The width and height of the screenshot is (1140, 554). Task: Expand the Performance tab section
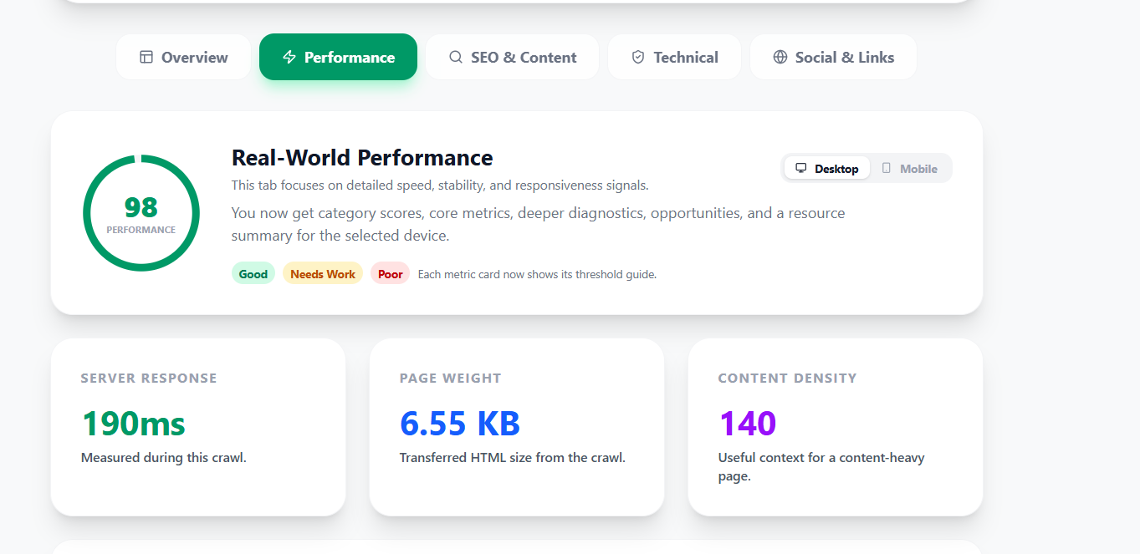[338, 57]
